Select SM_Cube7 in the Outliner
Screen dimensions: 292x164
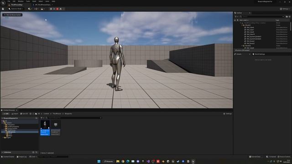coord(250,30)
